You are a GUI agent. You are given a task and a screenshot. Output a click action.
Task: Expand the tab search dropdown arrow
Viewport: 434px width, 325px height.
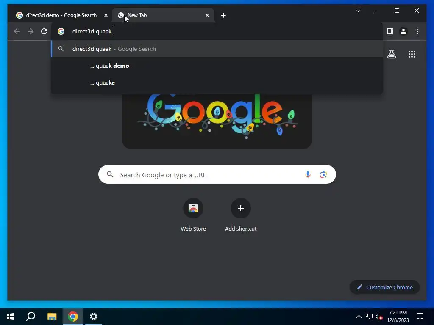click(358, 11)
